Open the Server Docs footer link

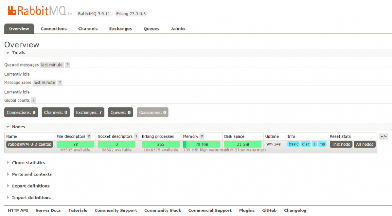pyautogui.click(x=48, y=211)
